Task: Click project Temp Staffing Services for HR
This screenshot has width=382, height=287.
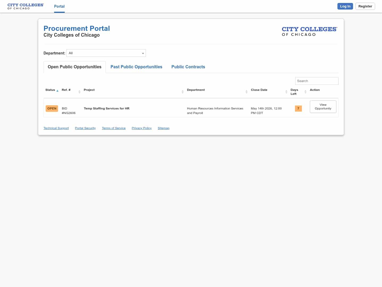Action: click(107, 108)
